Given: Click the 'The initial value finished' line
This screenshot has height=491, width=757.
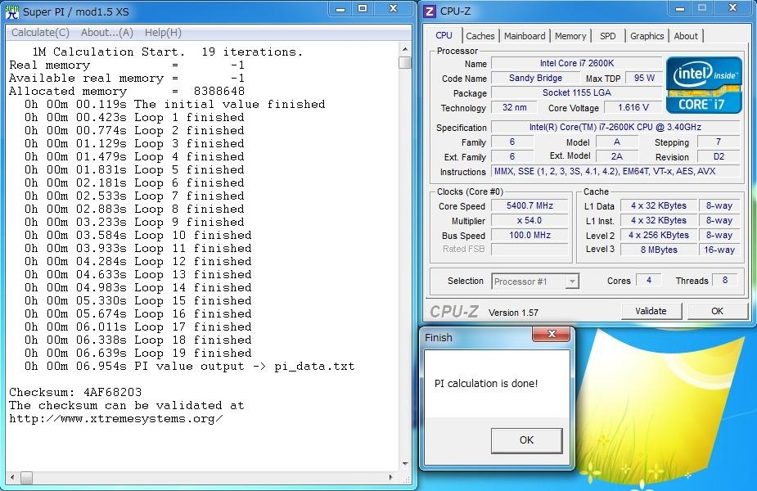Looking at the screenshot, I should 175,104.
